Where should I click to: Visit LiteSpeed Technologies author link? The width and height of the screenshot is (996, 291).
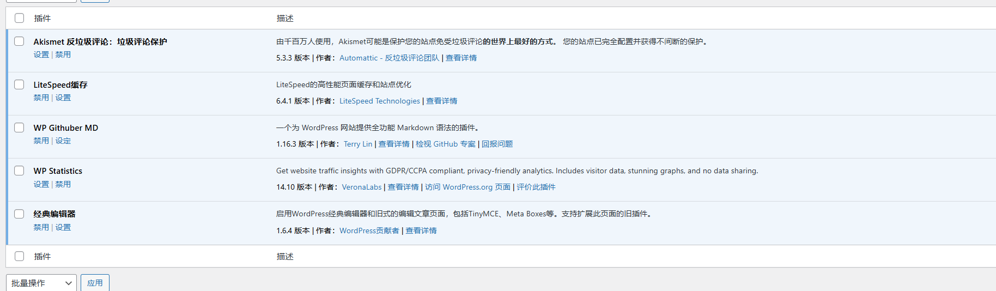[x=379, y=101]
